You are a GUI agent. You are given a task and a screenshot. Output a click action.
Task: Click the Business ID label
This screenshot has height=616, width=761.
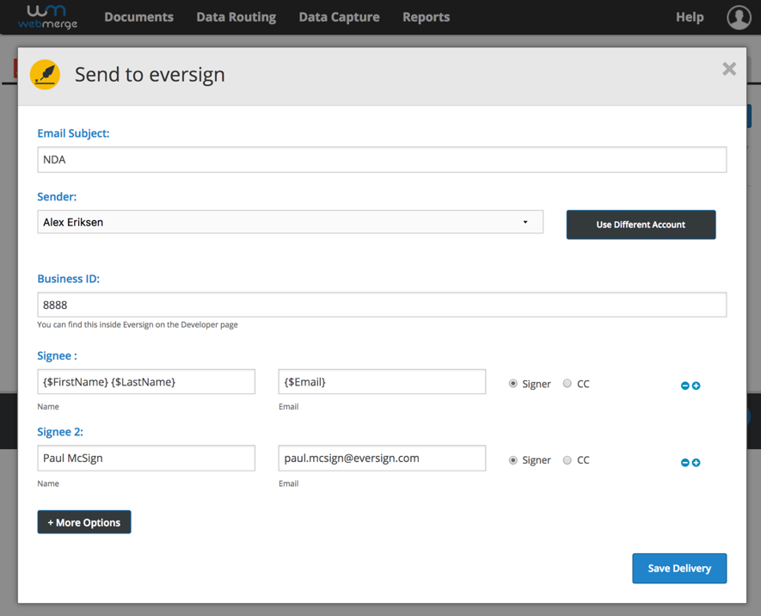pos(69,279)
